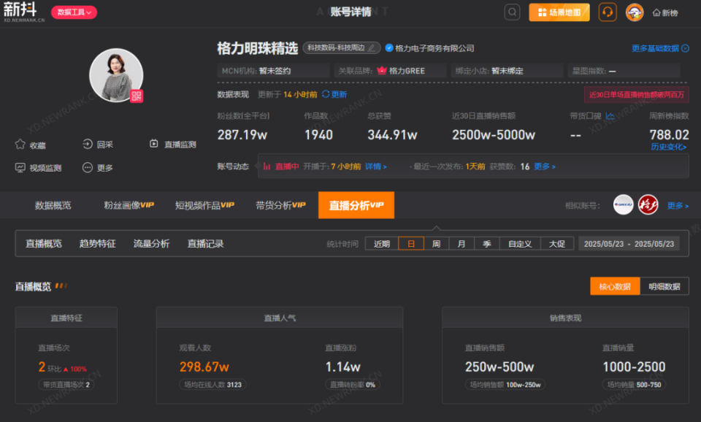The height and width of the screenshot is (422, 701).
Task: Open 历史变化 link
Action: [668, 147]
